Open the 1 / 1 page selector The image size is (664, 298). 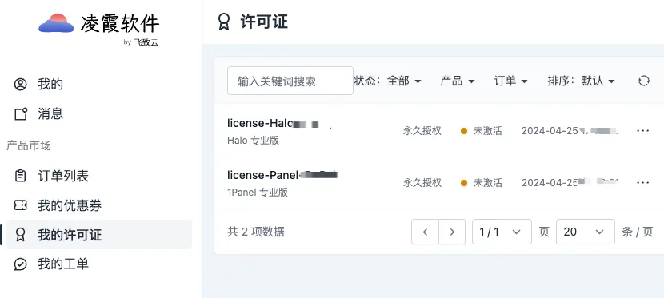coord(502,232)
